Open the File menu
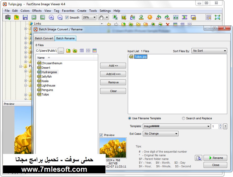 [7, 11]
